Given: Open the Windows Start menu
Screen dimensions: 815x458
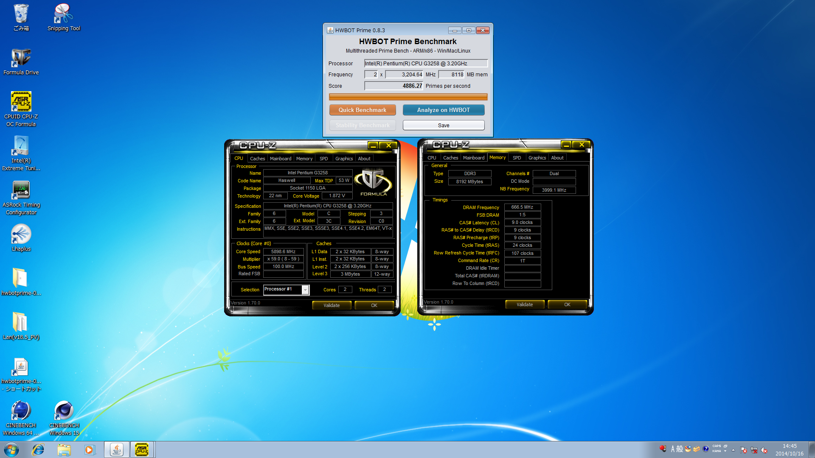Looking at the screenshot, I should tap(11, 450).
